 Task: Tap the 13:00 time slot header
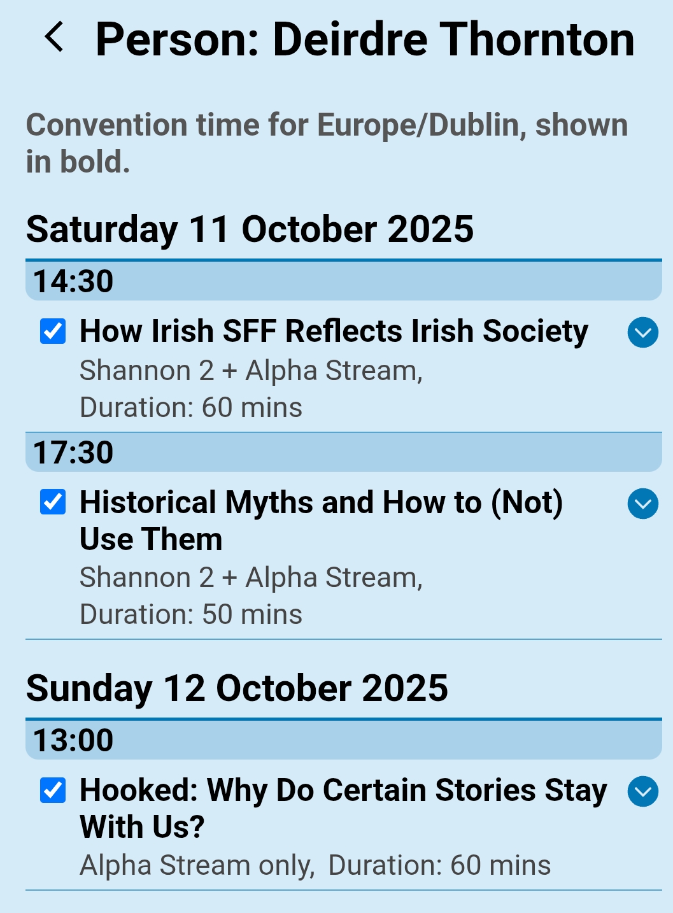[343, 740]
